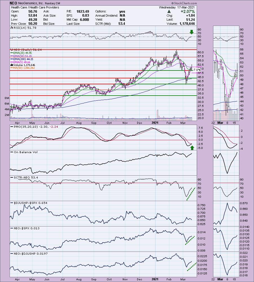Select Health Care / Health Care Providers sector text
The image size is (254, 282).
point(35,7)
